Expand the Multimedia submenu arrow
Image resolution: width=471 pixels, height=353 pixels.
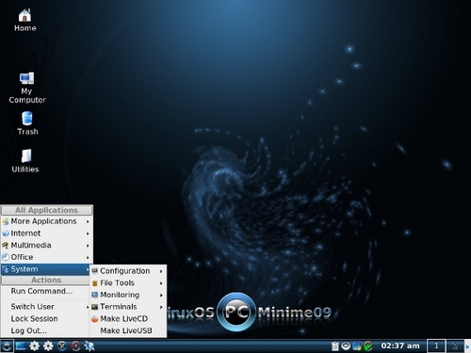coord(88,246)
